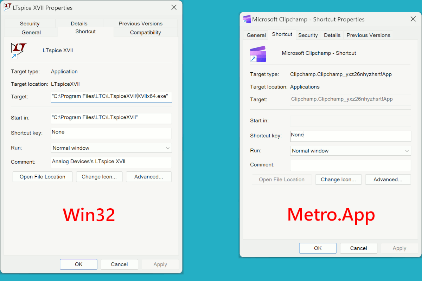Click the Target field with XVIIx64.exe path
This screenshot has height=281, width=422.
(111, 97)
